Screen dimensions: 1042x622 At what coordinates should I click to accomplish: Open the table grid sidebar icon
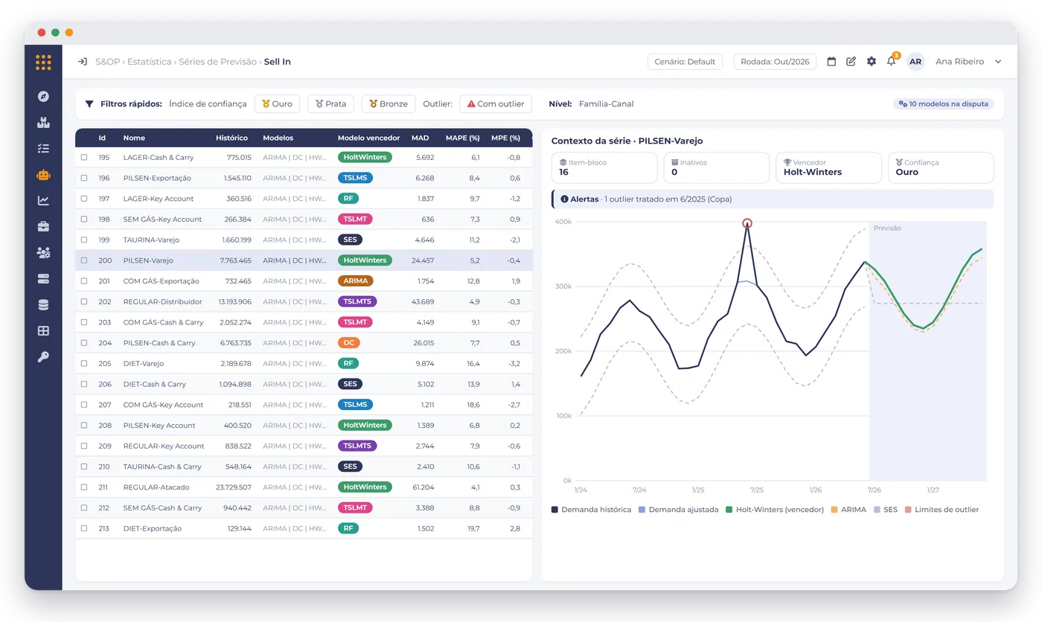coord(43,331)
